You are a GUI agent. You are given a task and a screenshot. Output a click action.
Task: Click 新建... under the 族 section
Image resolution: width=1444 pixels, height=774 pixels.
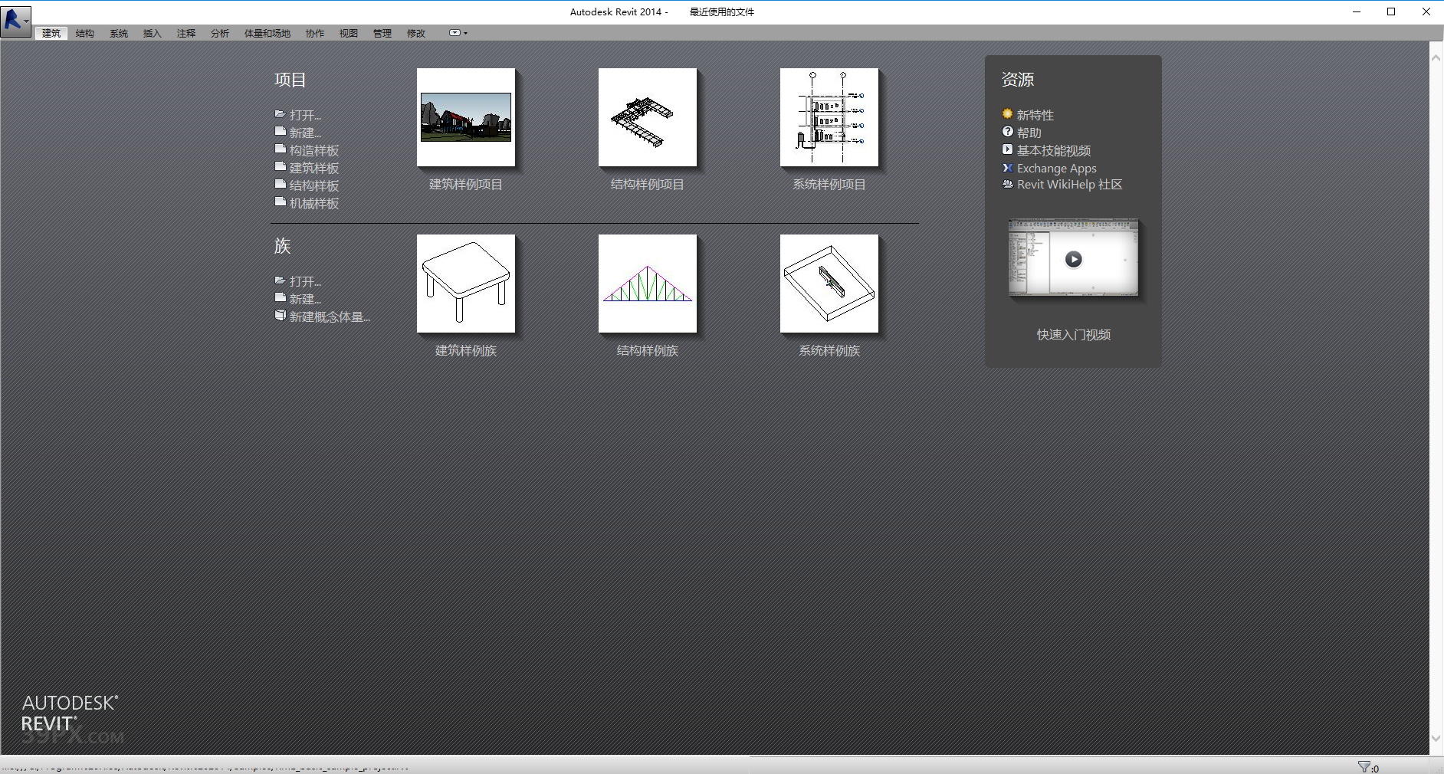[305, 298]
